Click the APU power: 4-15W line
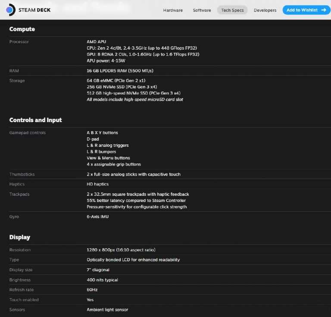This screenshot has width=331, height=317. click(106, 61)
